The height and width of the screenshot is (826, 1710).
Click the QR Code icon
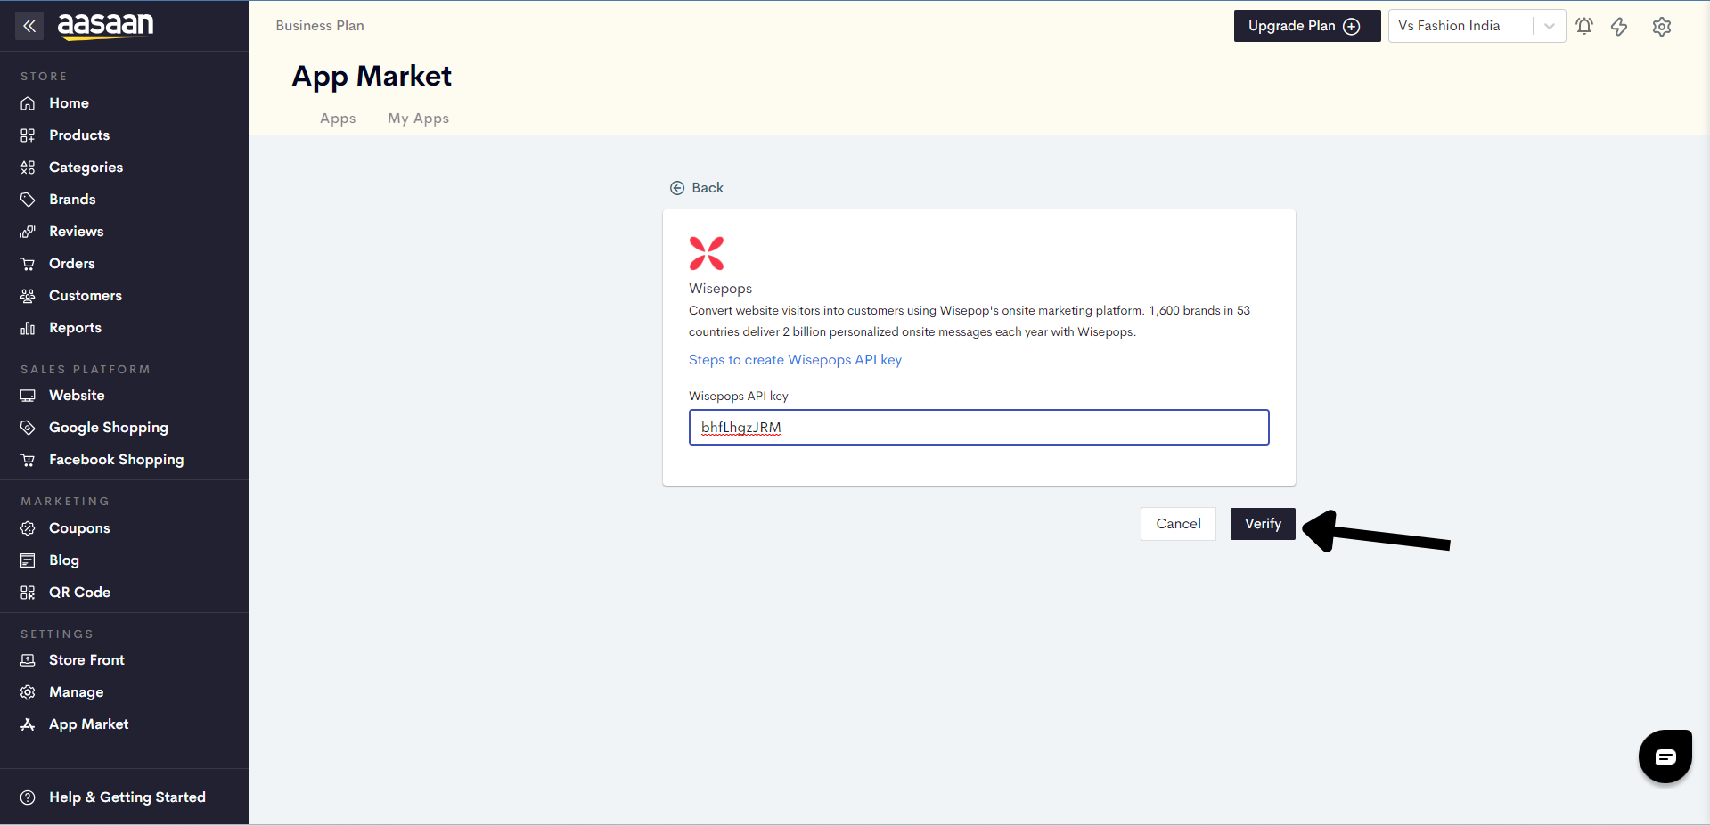pyautogui.click(x=28, y=593)
